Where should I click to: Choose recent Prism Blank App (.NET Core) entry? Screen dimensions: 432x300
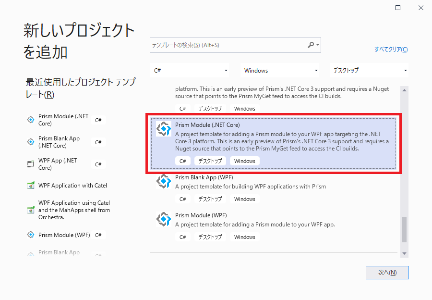(66, 142)
